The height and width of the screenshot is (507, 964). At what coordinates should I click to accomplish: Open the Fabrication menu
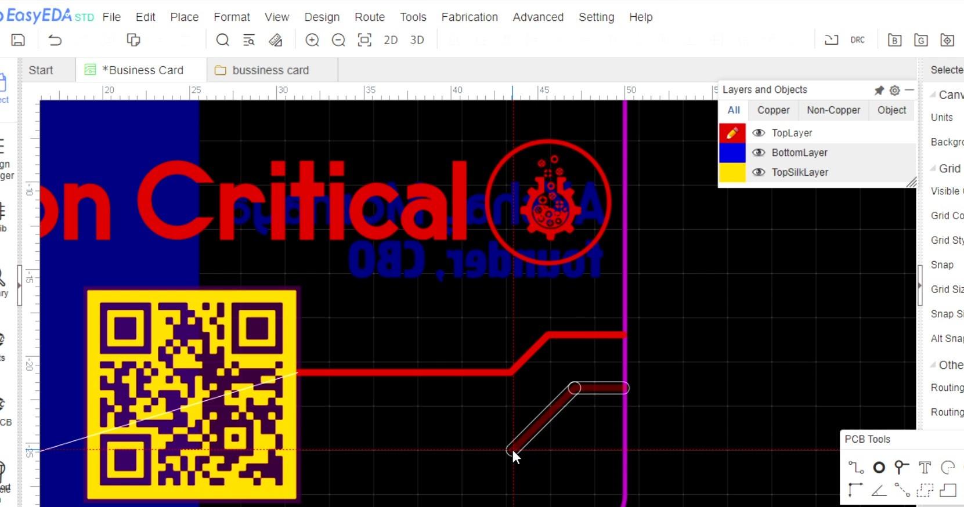click(470, 17)
